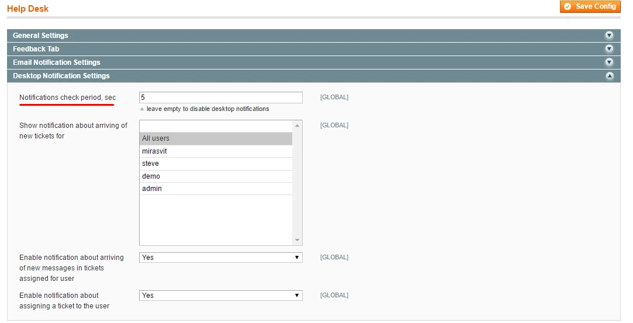Open ticket assignment notification Yes dropdown
This screenshot has width=633, height=323.
pos(220,296)
